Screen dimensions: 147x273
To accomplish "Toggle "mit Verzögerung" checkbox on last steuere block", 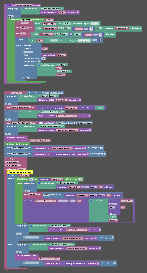I will coord(115,263).
